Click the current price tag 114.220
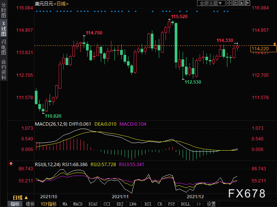Viewport: 277px width, 207px height. point(263,49)
